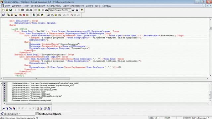
Task: Expand the search text combo dropdown arrow
Action: pos(70,10)
